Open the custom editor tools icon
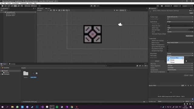Image resolution: width=194 pixels, height=109 pixels. point(22,6)
